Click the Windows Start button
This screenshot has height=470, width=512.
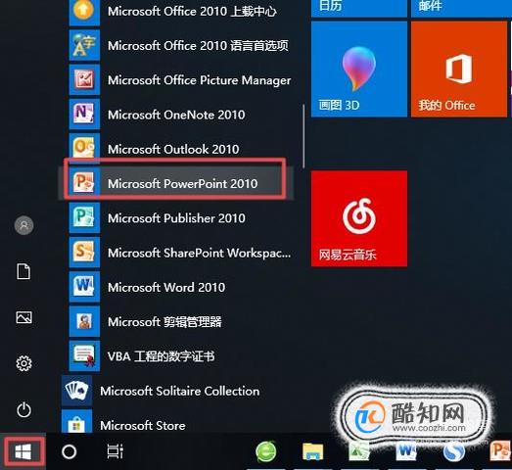pyautogui.click(x=23, y=451)
